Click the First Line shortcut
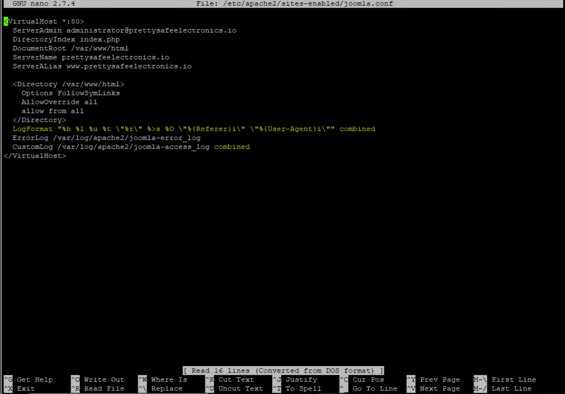This screenshot has width=565, height=394. [513, 380]
